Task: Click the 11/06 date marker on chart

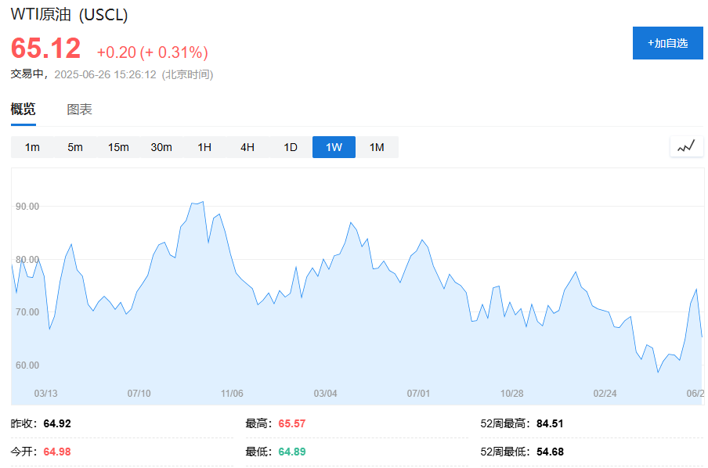Action: pyautogui.click(x=232, y=393)
